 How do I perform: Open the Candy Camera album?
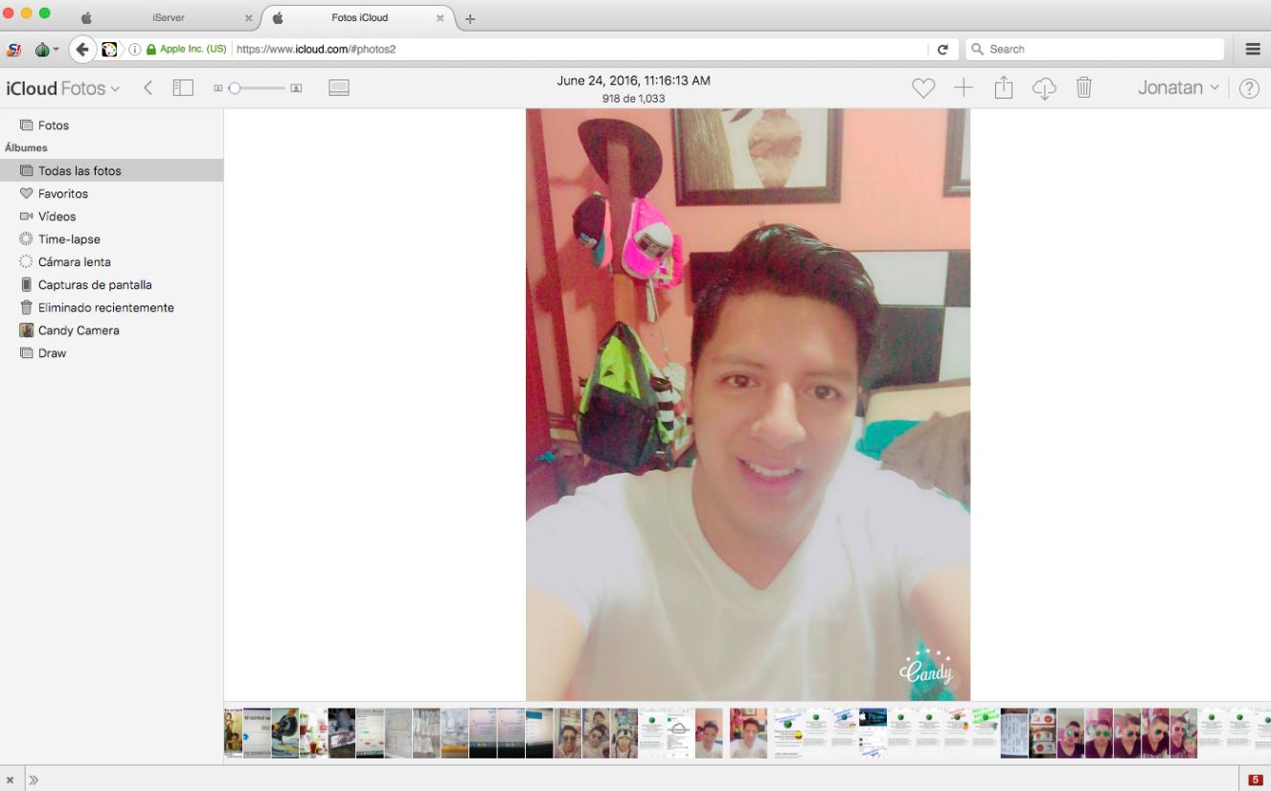79,330
